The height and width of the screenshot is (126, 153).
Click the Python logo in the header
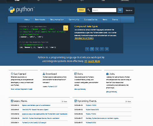pyautogui.click(x=21, y=10)
